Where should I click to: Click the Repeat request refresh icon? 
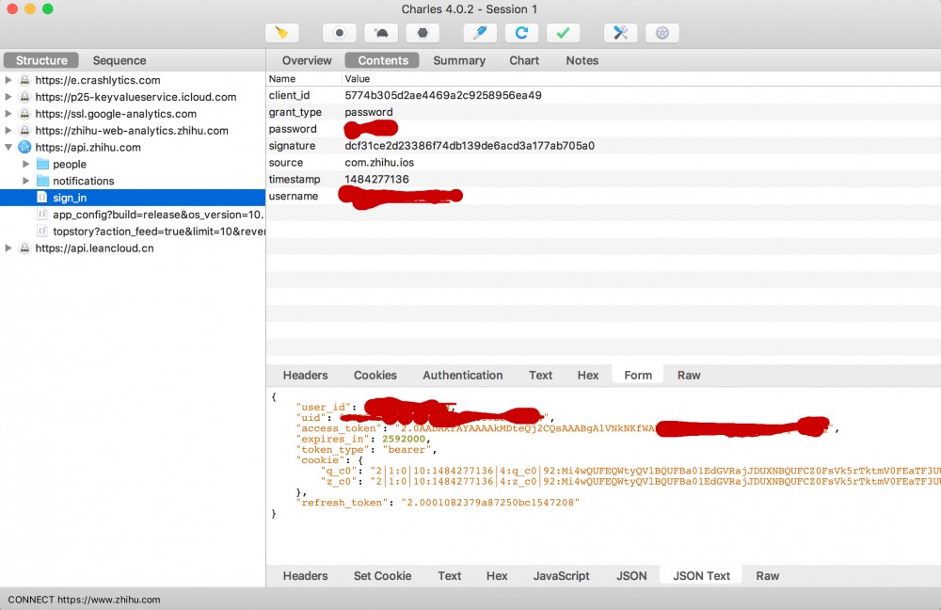(x=521, y=33)
